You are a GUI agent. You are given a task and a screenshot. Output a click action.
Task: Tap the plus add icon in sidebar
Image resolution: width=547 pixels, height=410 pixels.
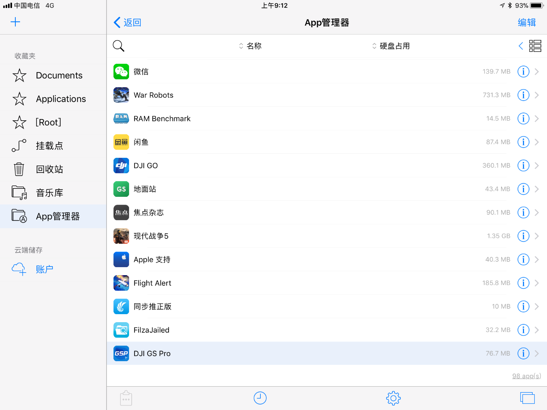[x=15, y=22]
